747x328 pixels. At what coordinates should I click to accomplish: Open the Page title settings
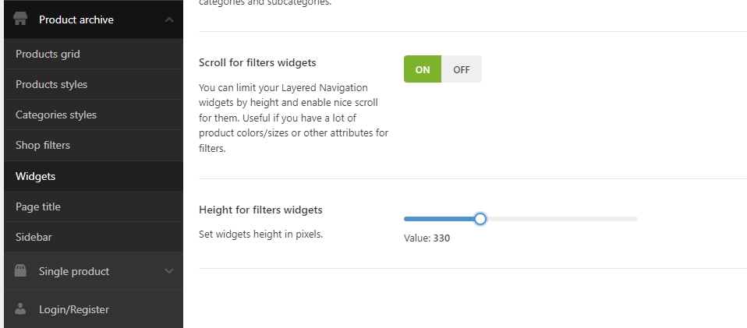38,206
